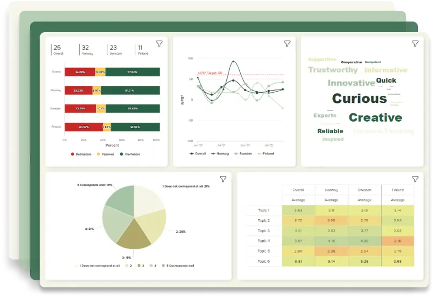433x297 pixels.
Task: Click the Sweden column header in table
Action: (364, 190)
